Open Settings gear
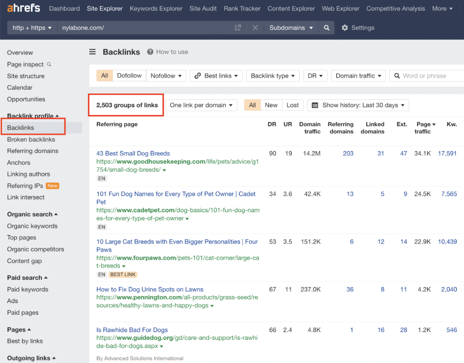Viewport: 464px width, 363px height. [x=344, y=28]
